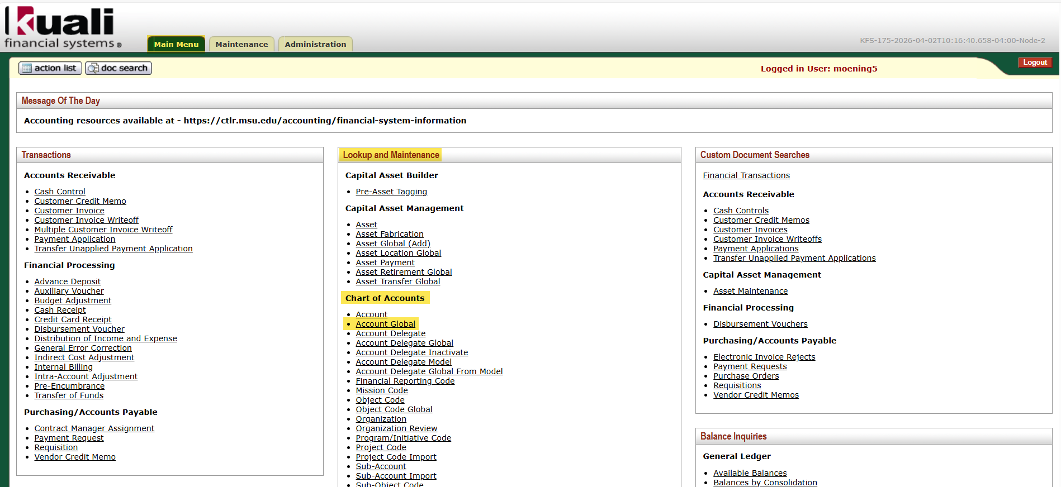Open the Advance Deposit link

(x=68, y=281)
